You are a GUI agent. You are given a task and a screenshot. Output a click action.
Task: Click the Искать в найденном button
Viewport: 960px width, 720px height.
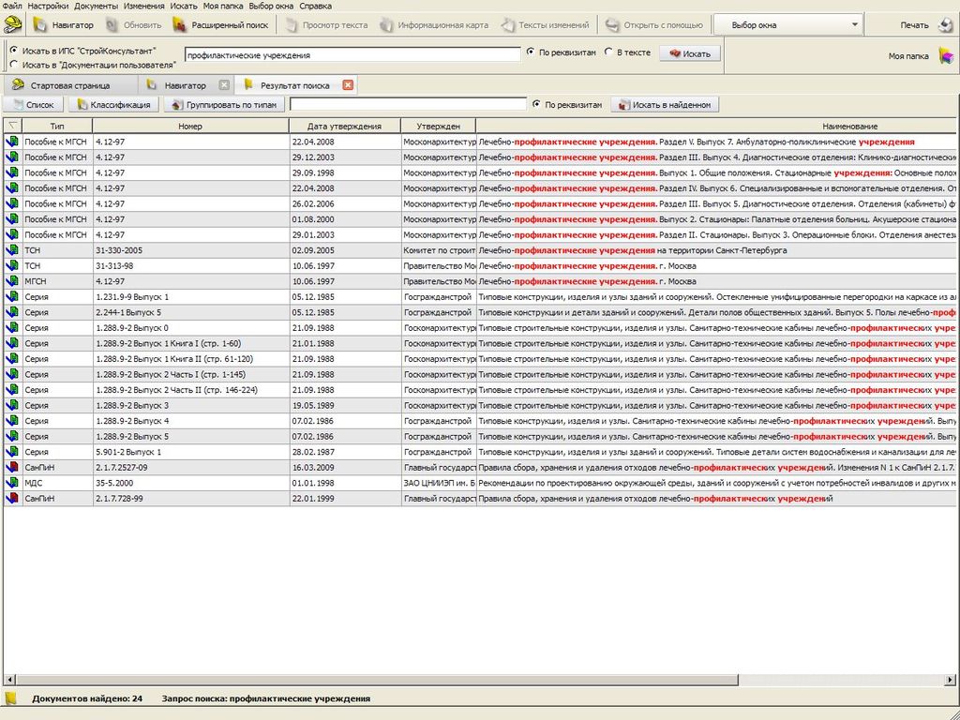tap(665, 105)
